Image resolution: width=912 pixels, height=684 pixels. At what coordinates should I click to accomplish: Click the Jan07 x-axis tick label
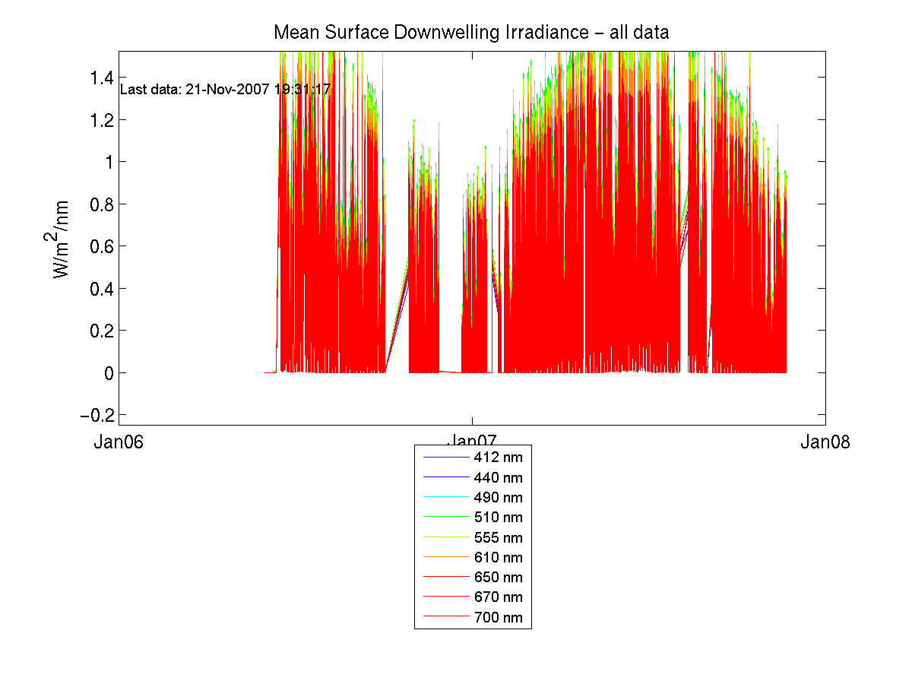tap(472, 443)
